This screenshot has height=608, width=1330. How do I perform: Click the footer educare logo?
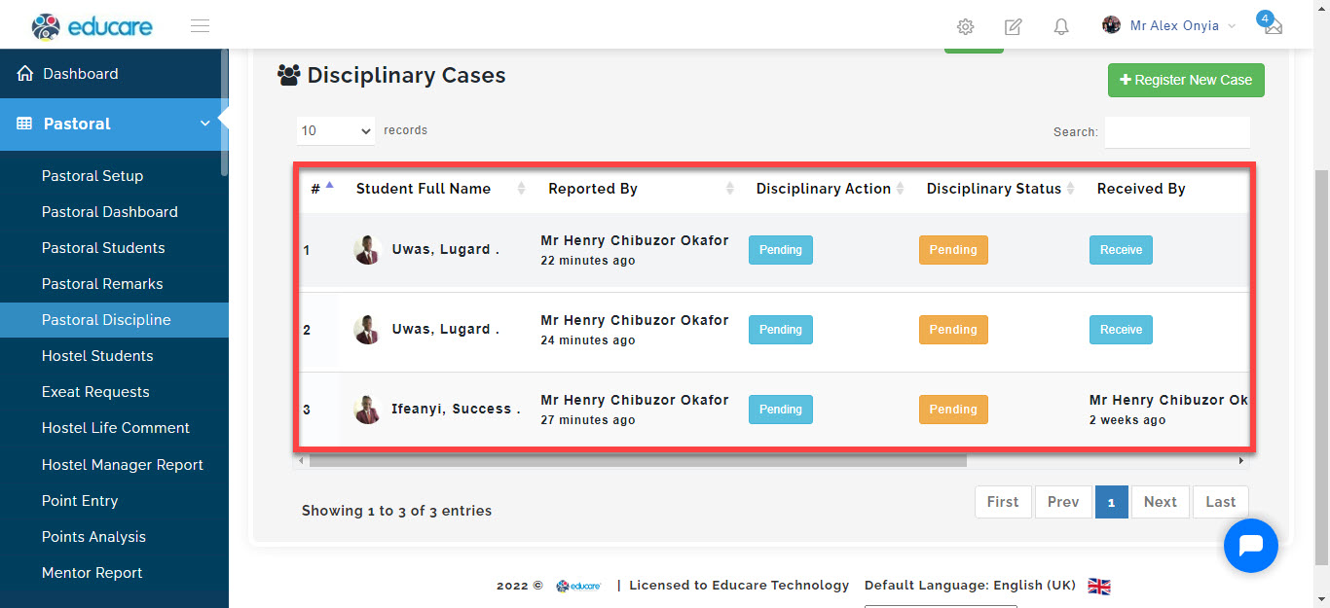click(578, 586)
